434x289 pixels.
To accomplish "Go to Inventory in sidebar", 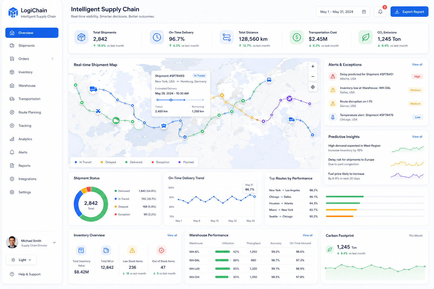I will tap(32, 72).
